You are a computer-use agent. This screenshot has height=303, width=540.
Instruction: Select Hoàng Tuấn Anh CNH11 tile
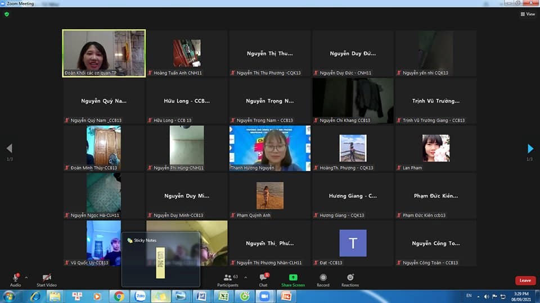click(x=187, y=53)
